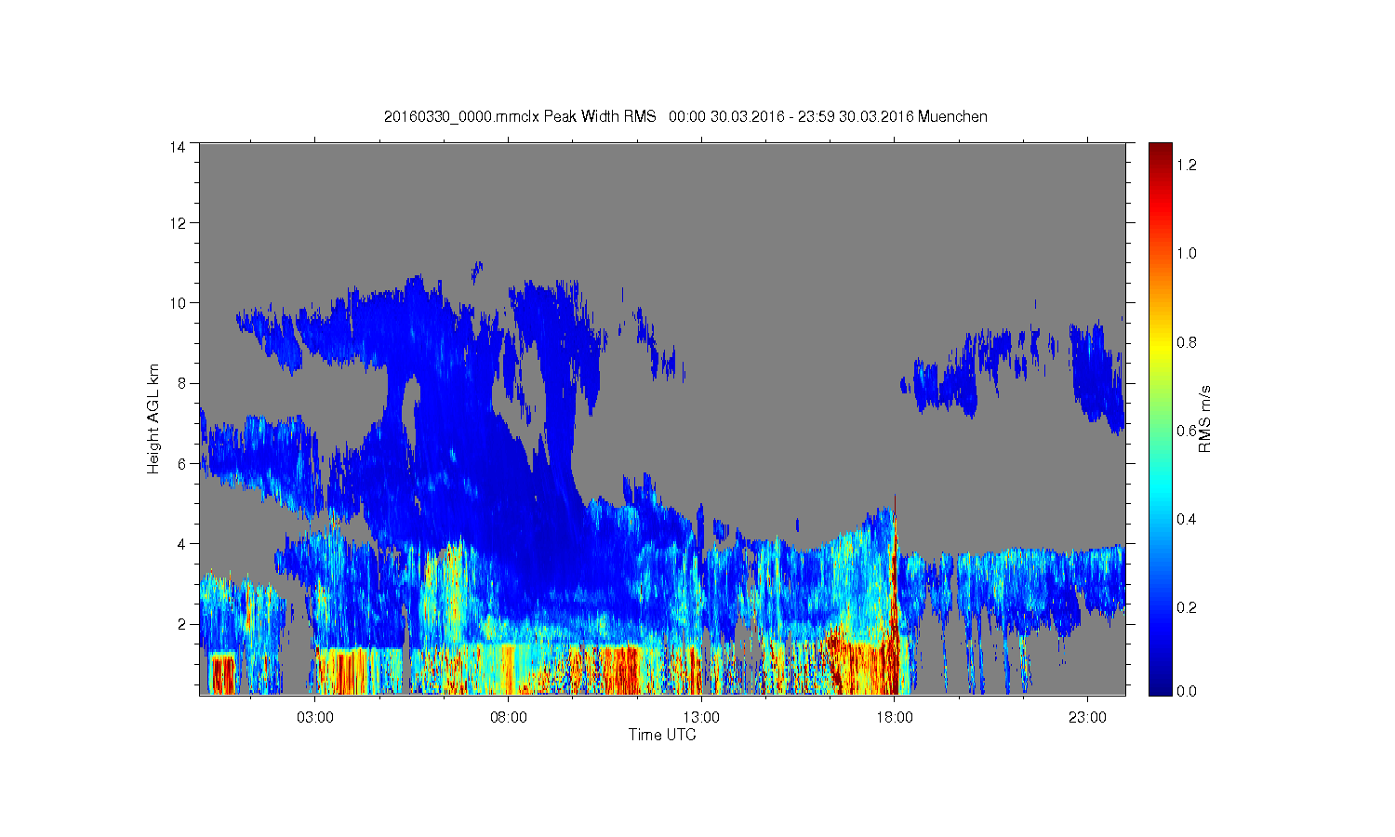Click the 13:00 time tick label
This screenshot has height=837, width=1395.
701,718
